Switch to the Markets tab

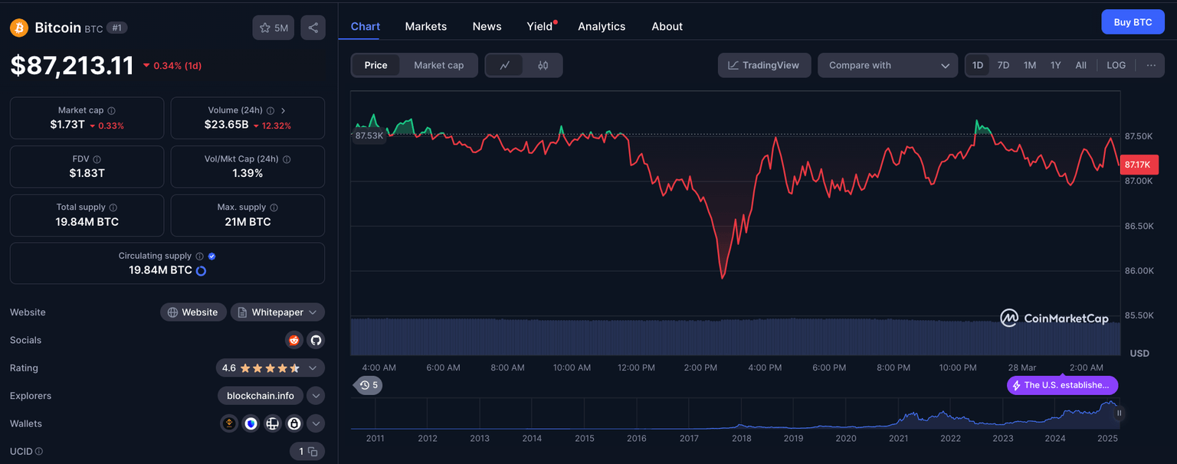[425, 26]
